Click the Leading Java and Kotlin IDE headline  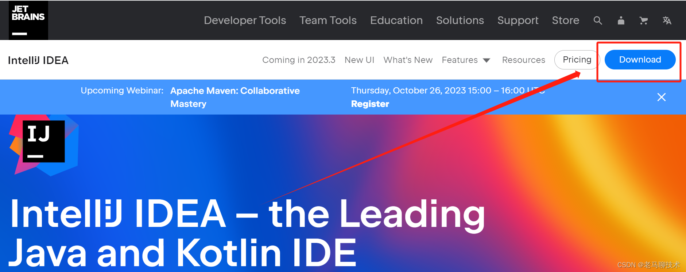coord(247,233)
